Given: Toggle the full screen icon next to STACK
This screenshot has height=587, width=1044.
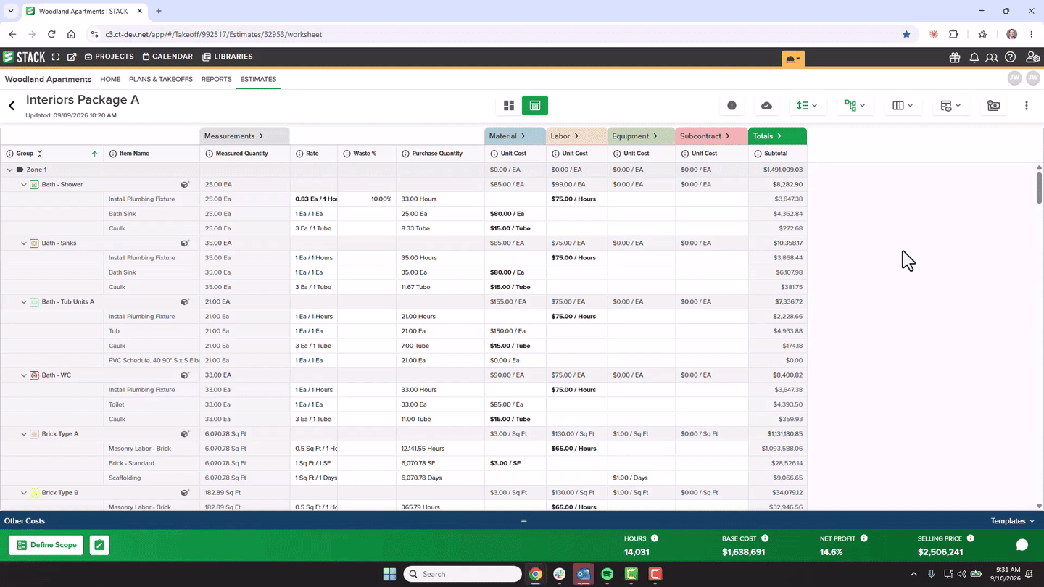Looking at the screenshot, I should (56, 57).
